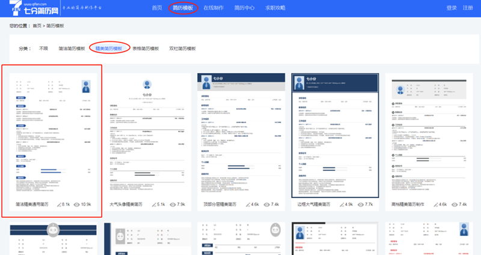The image size is (481, 255).
Task: Click the 大气头像精美简历 title
Action: [x=126, y=204]
